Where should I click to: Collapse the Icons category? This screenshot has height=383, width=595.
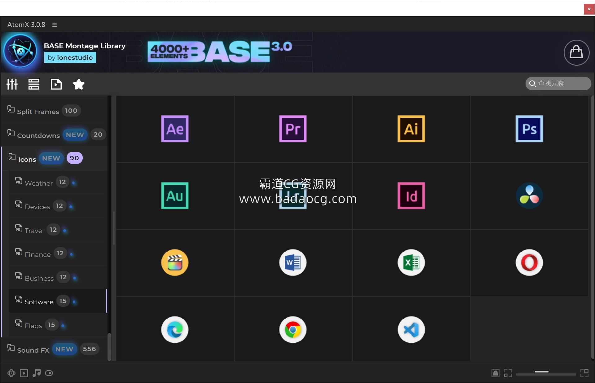click(54, 158)
